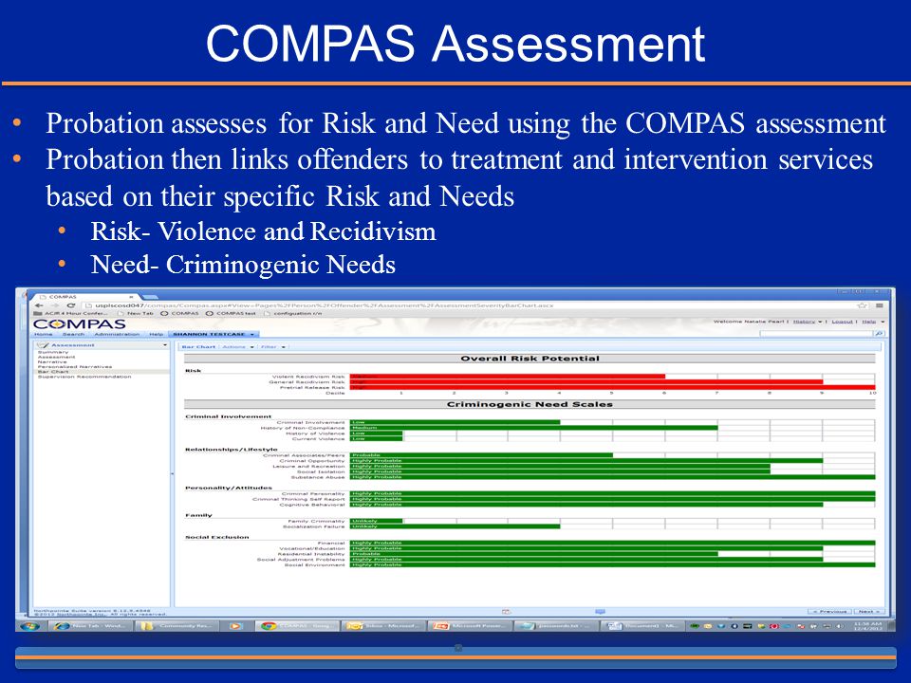Screen dimensions: 911x683
Task: Open Microsoft PowerPoint taskbar item
Action: (x=469, y=626)
